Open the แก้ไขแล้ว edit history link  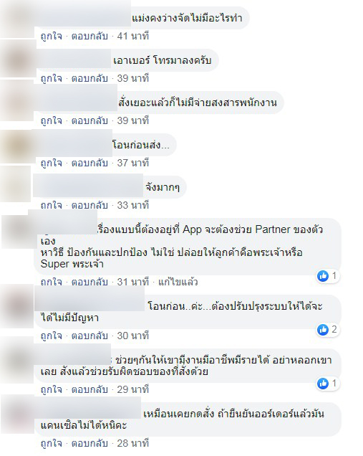(x=178, y=282)
